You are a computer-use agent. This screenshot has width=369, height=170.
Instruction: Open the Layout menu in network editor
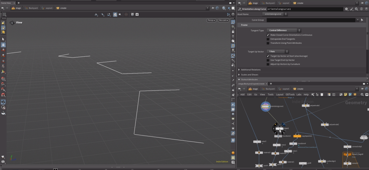click(x=280, y=94)
